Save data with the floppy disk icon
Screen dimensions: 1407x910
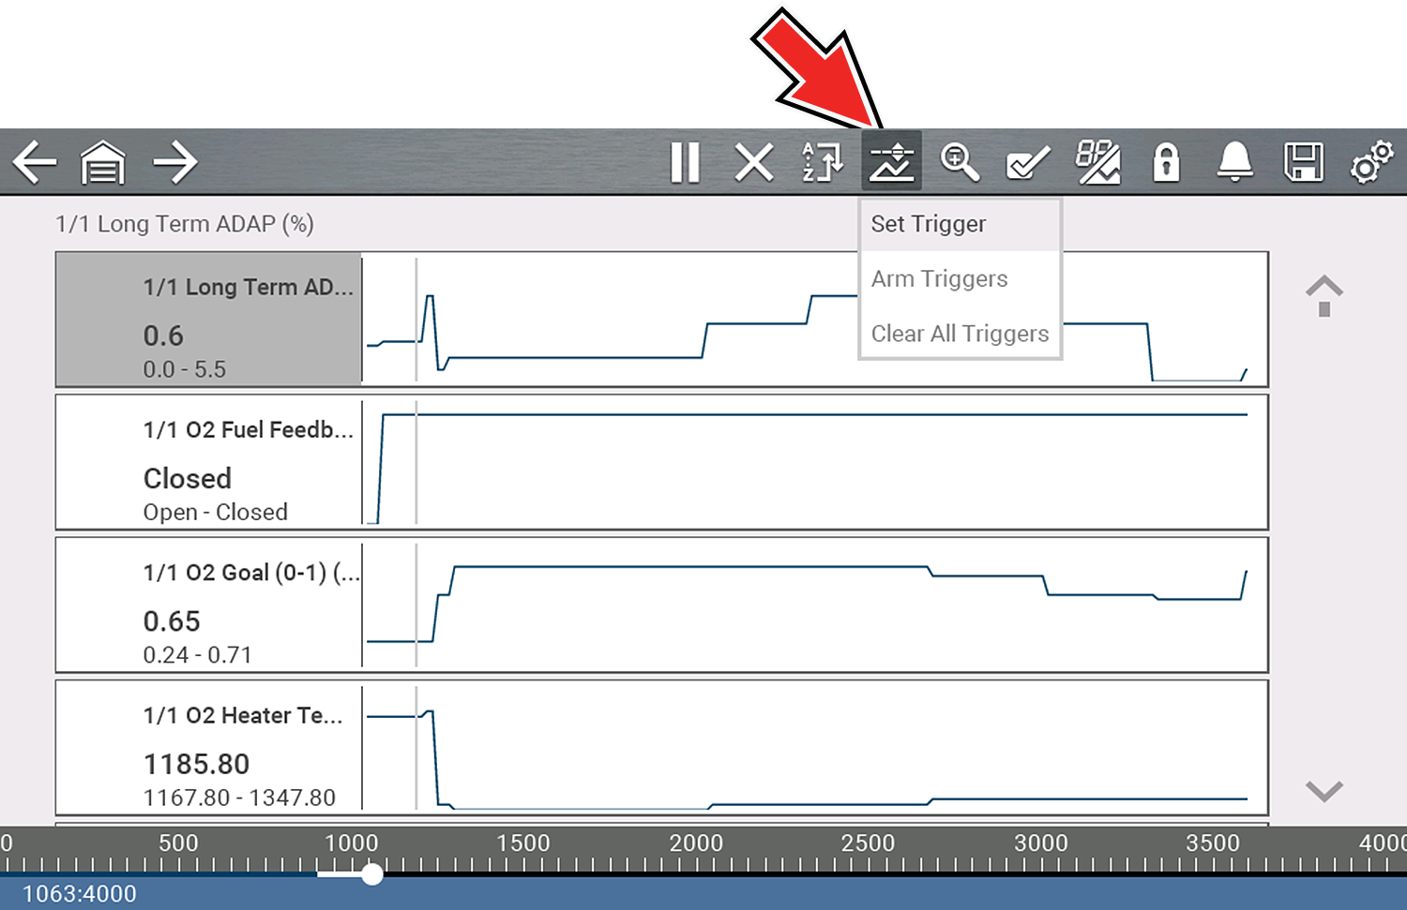(1303, 162)
